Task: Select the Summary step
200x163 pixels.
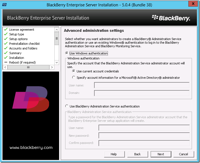Action: click(x=15, y=53)
